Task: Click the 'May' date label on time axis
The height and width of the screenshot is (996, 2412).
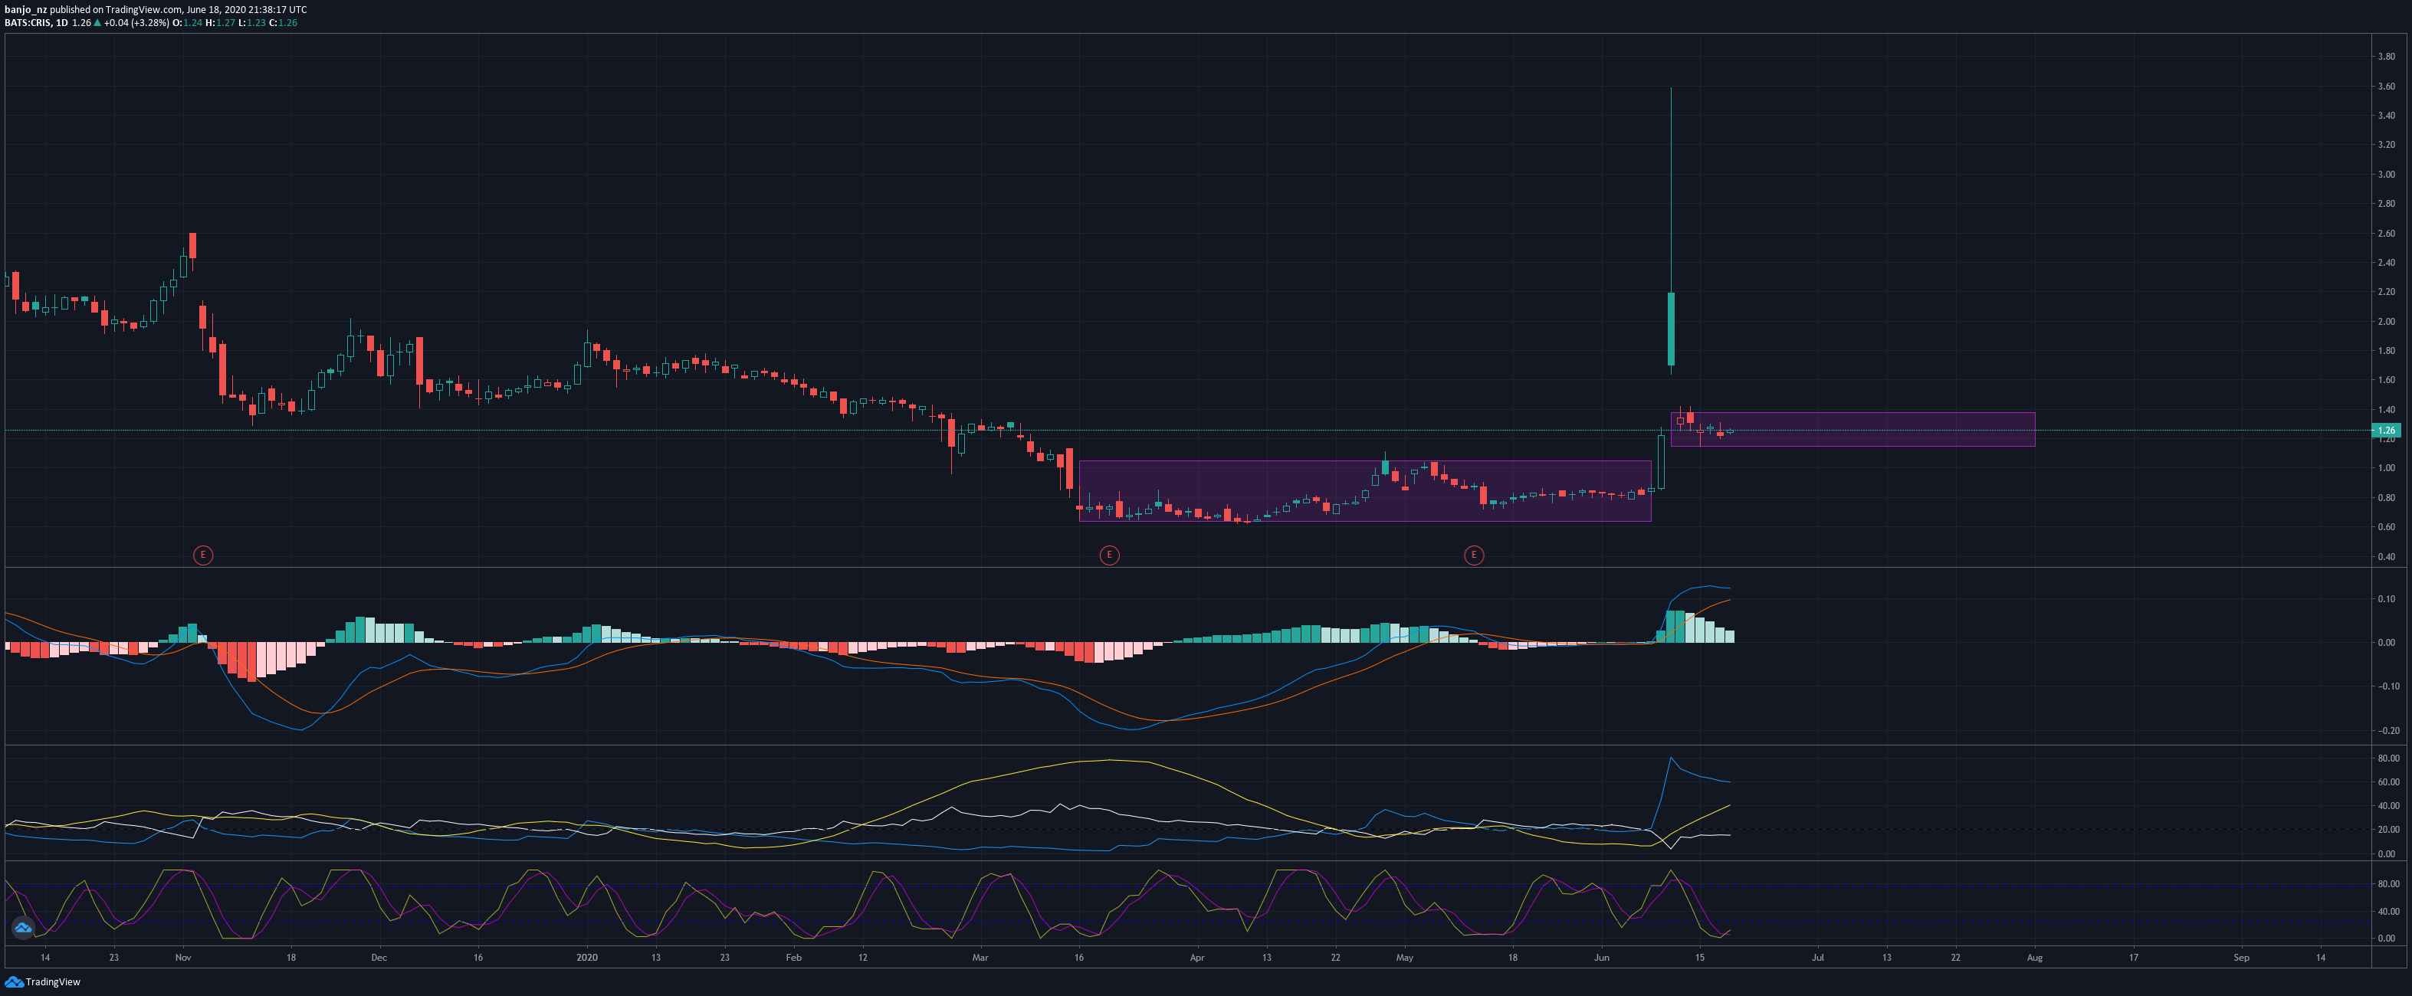Action: (1404, 958)
